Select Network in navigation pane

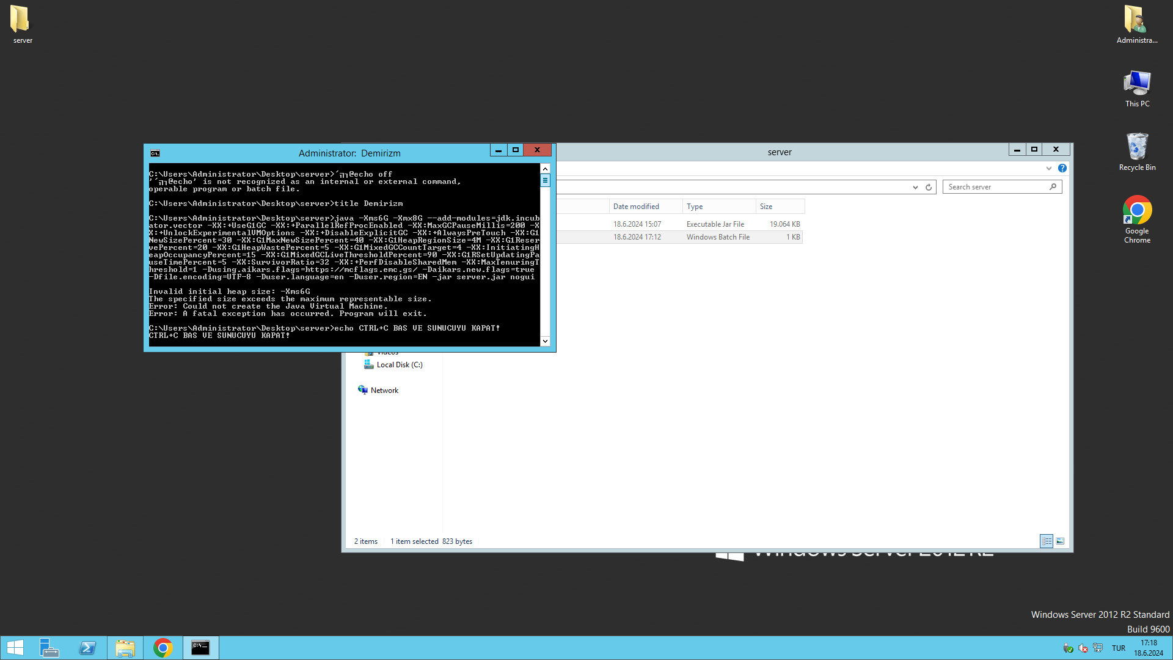click(x=378, y=391)
